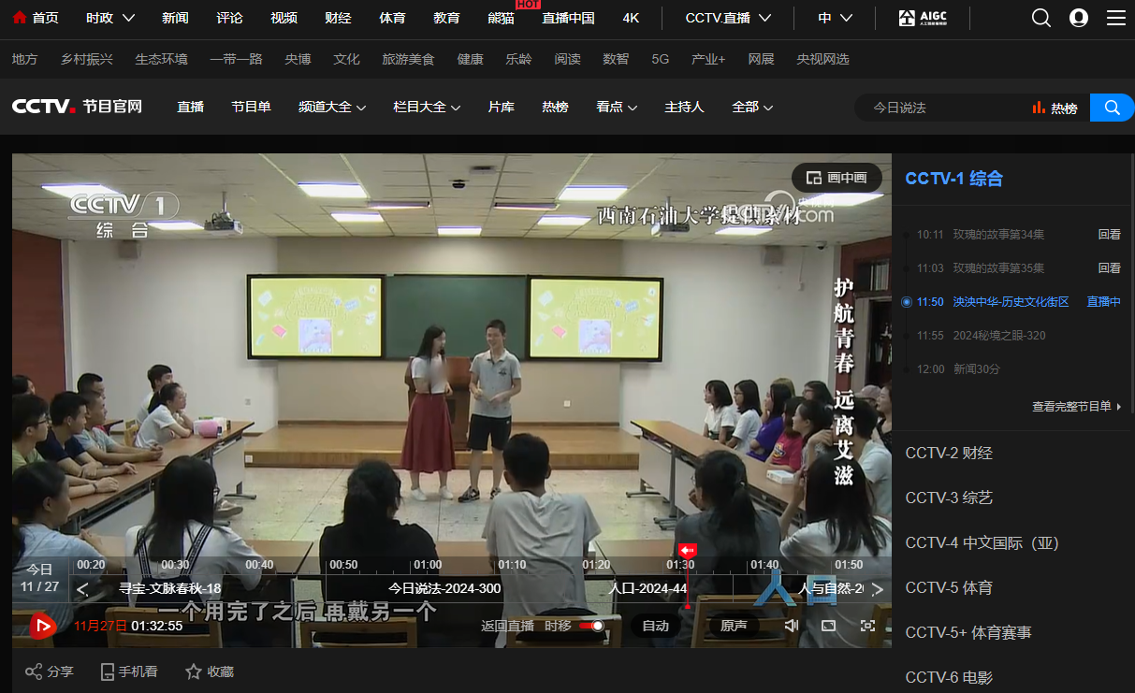Open 查看完整节目单 full schedule link
This screenshot has height=693, width=1135.
pyautogui.click(x=1076, y=407)
